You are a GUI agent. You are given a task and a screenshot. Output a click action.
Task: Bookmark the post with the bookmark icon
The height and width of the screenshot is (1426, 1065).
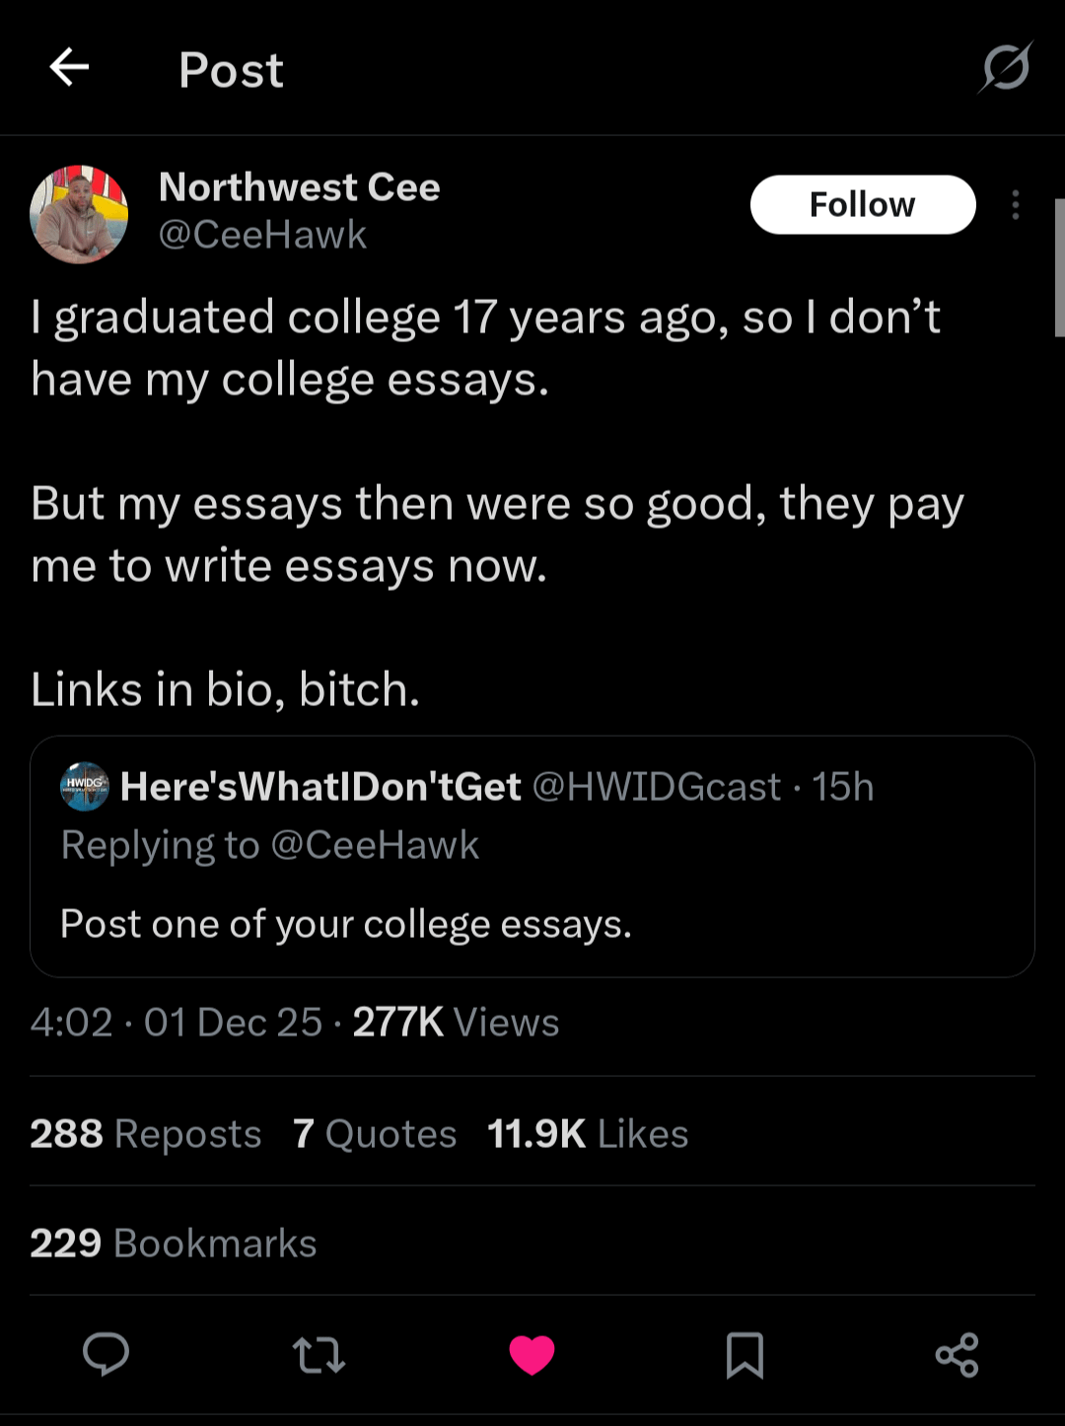(x=745, y=1355)
